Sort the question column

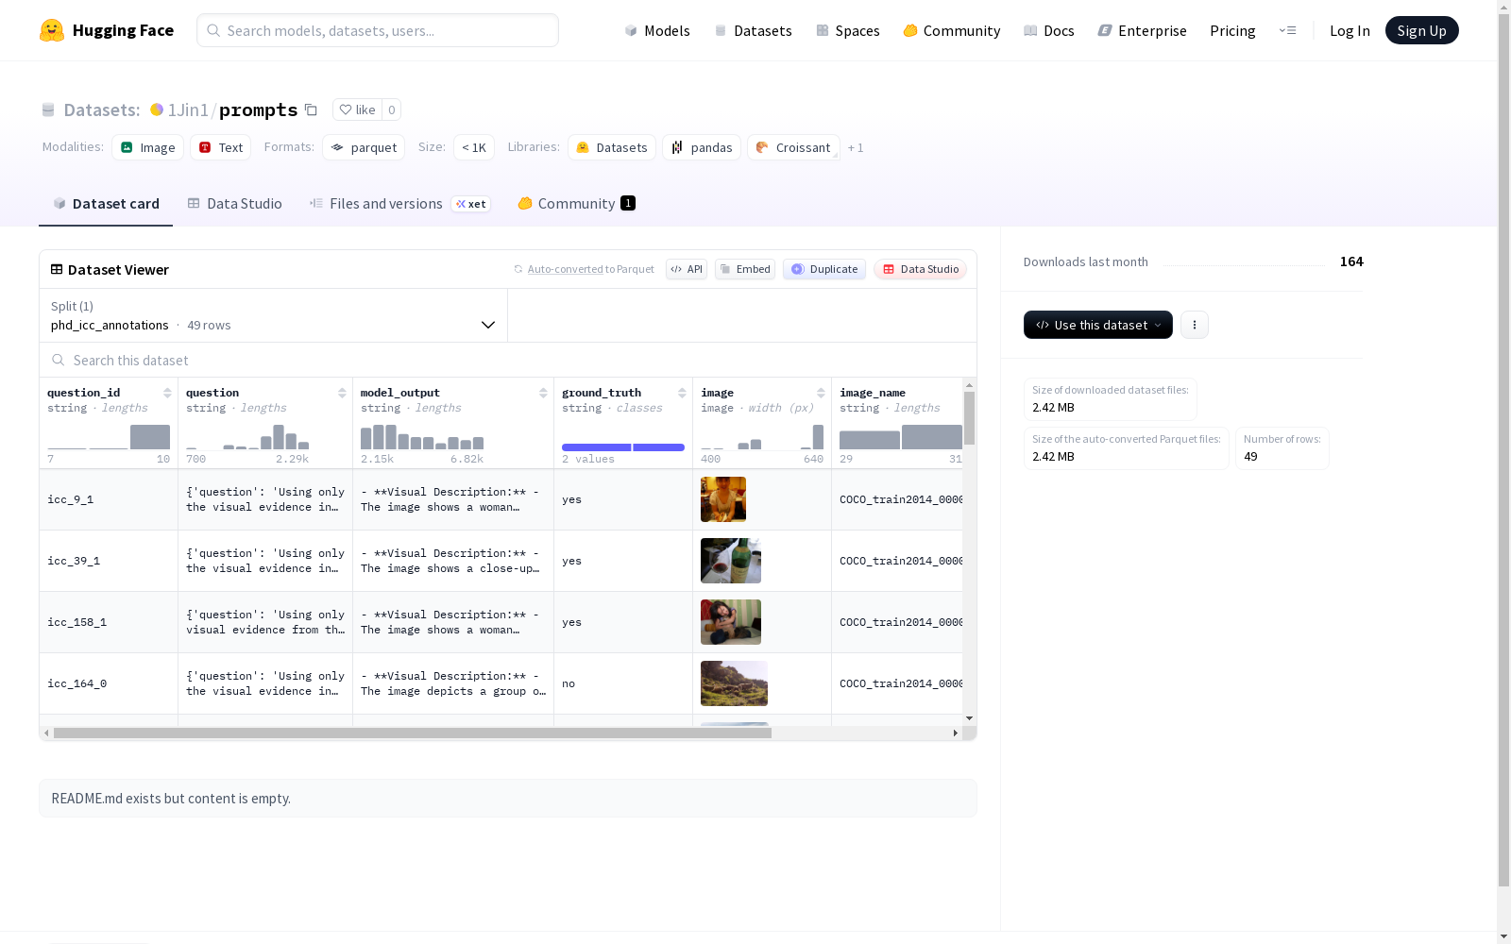[x=342, y=393]
